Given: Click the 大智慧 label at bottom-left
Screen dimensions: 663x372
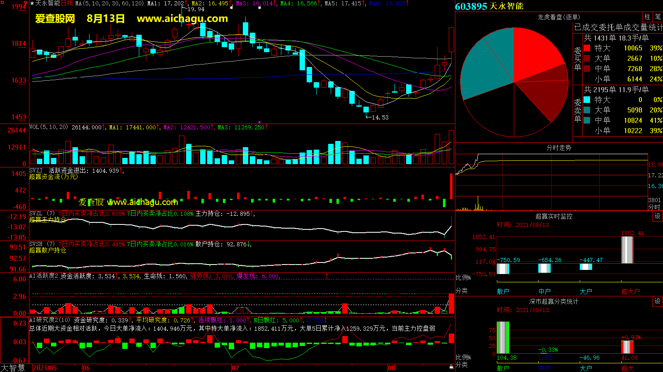Looking at the screenshot, I should coord(13,368).
